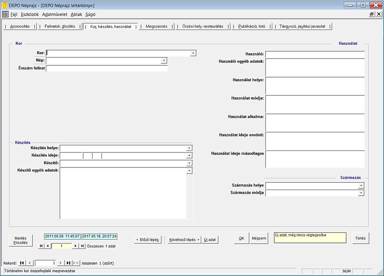Click the Használat alkalma text area

coord(315,123)
